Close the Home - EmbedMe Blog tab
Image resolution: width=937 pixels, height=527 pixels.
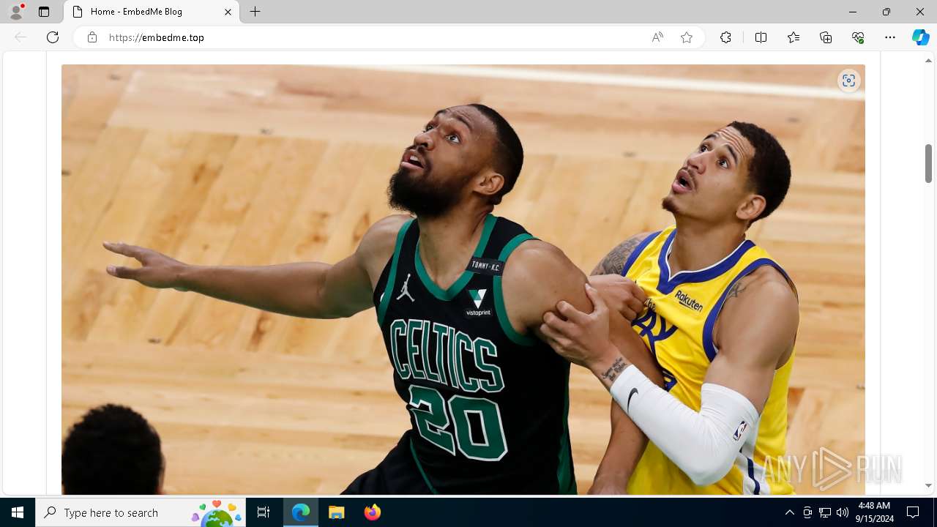228,12
